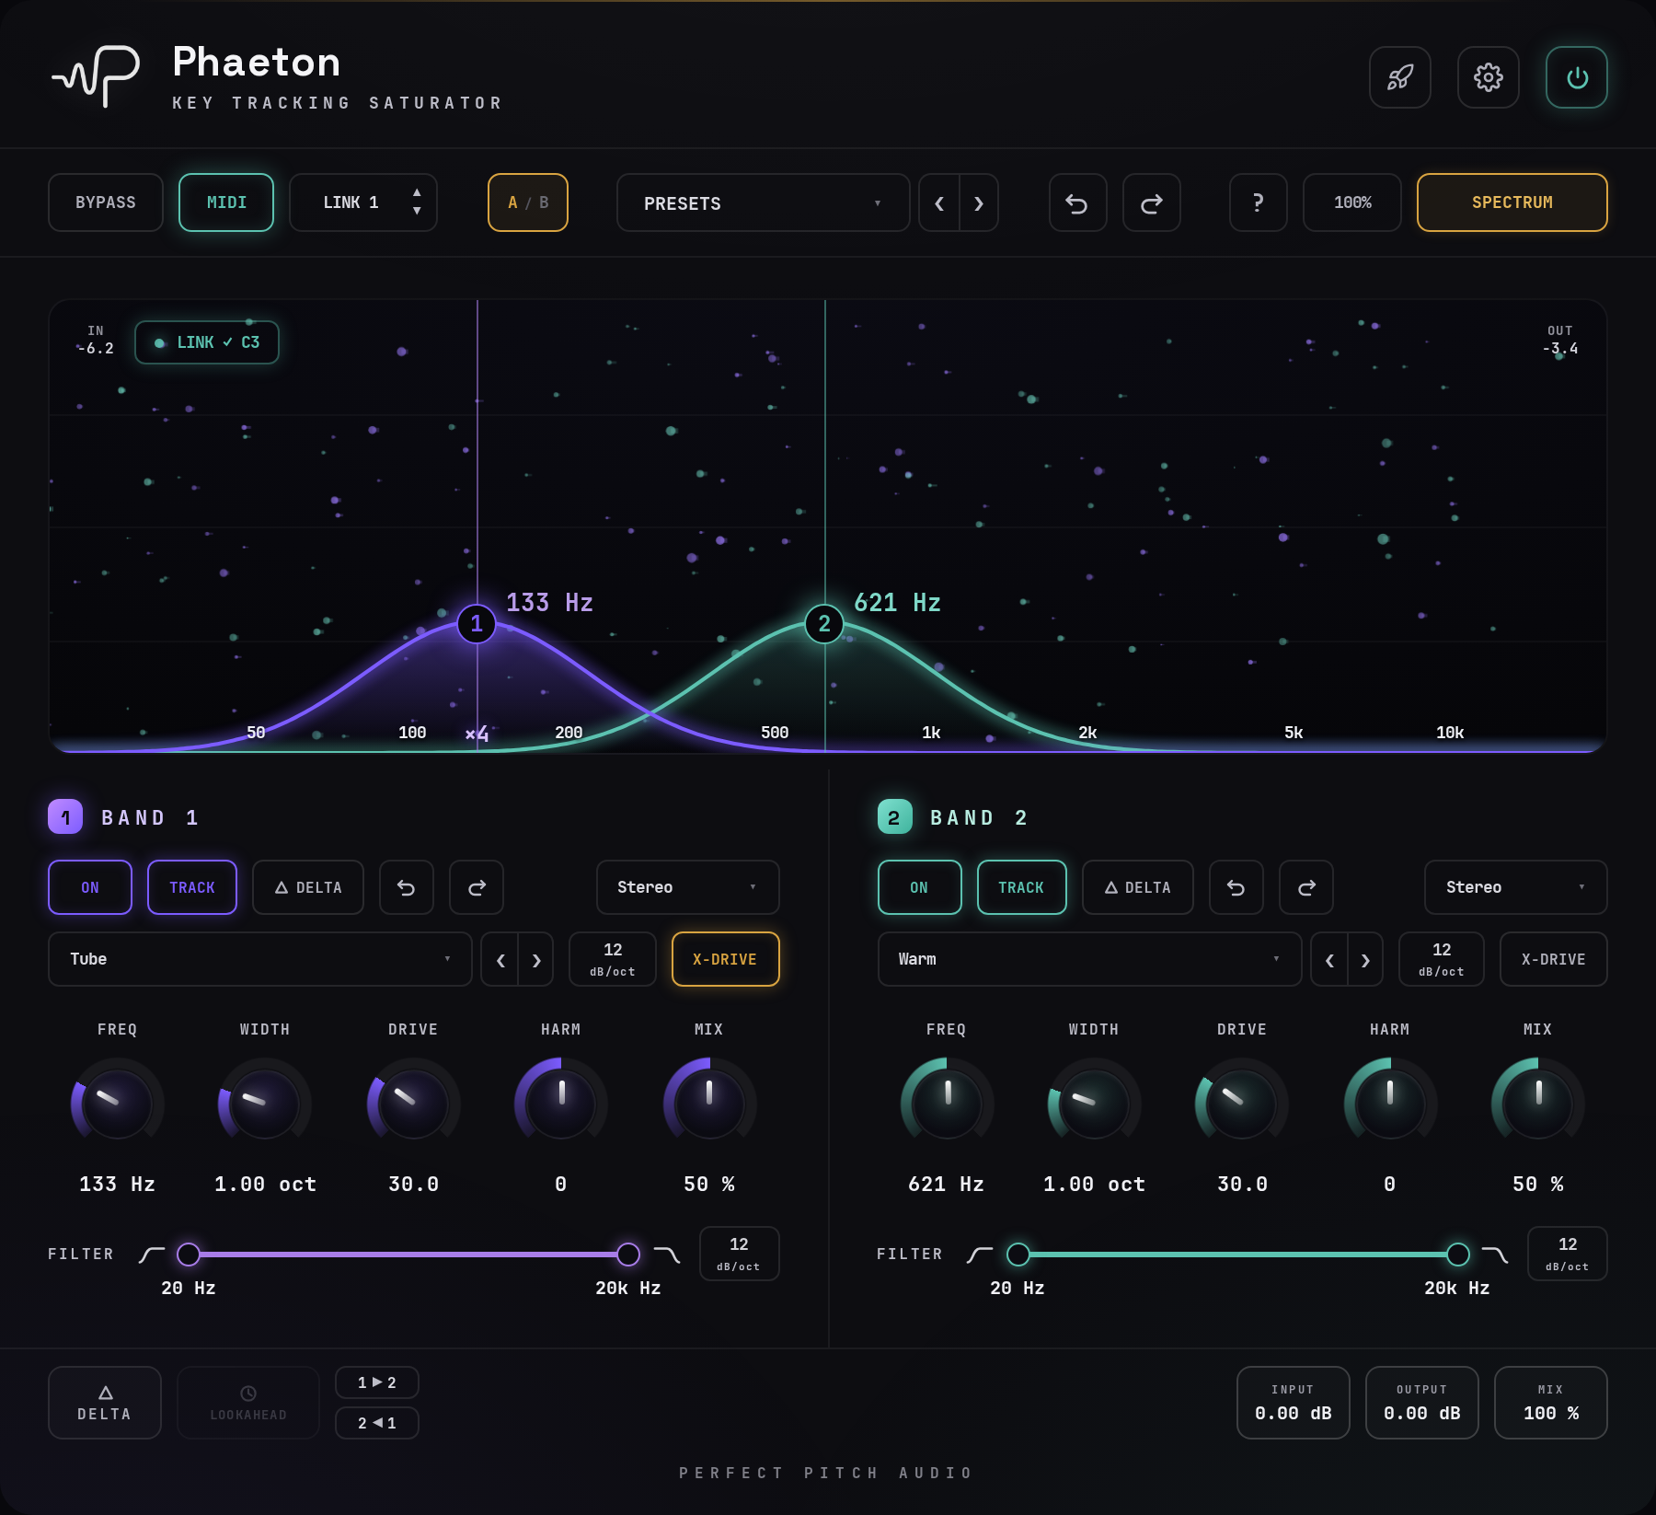The height and width of the screenshot is (1515, 1656).
Task: Turn Band 2 ON button off
Action: coord(920,887)
